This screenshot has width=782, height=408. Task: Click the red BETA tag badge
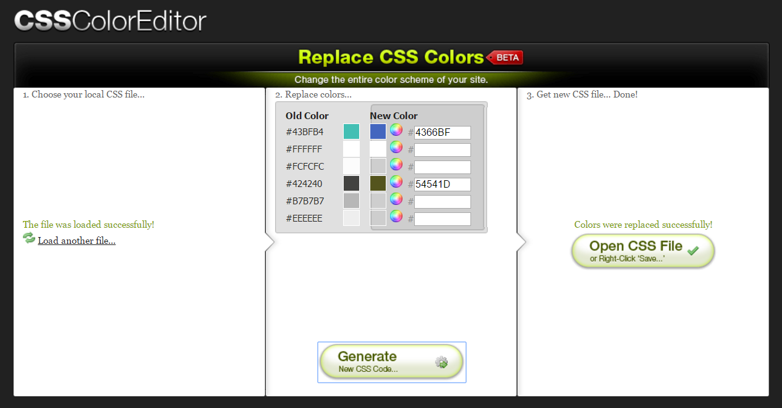505,57
